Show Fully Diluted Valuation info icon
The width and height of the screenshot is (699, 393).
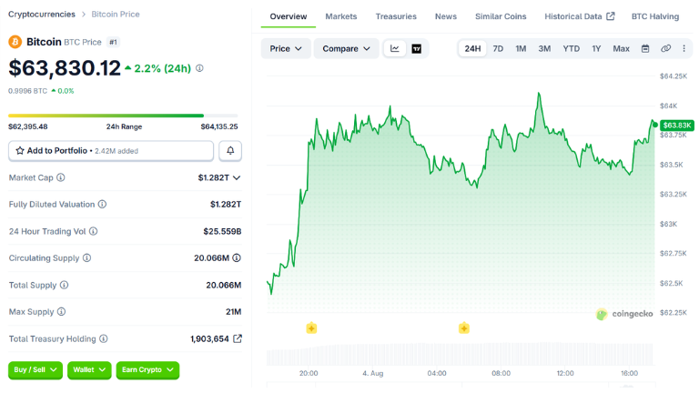tap(102, 204)
